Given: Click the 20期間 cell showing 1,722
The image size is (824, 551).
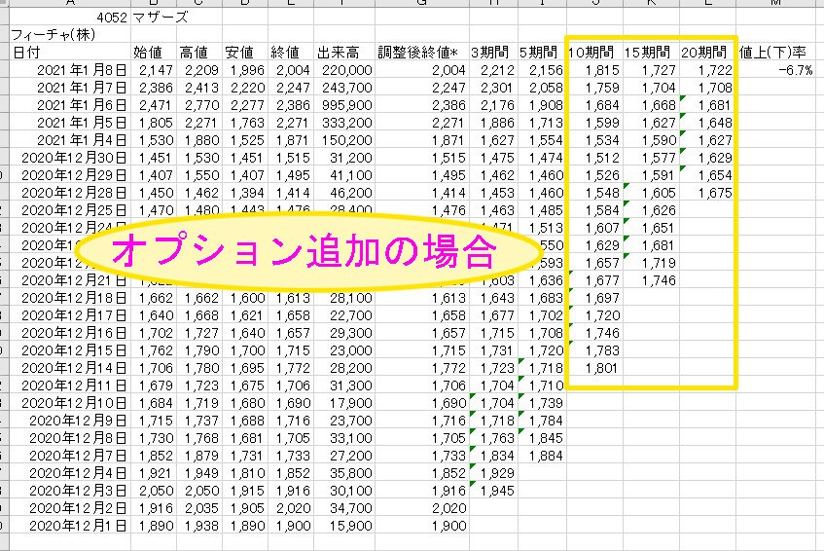Looking at the screenshot, I should [707, 70].
